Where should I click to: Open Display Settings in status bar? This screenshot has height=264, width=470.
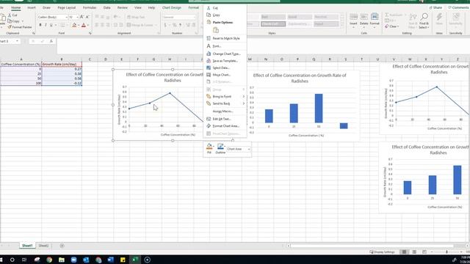pyautogui.click(x=382, y=252)
